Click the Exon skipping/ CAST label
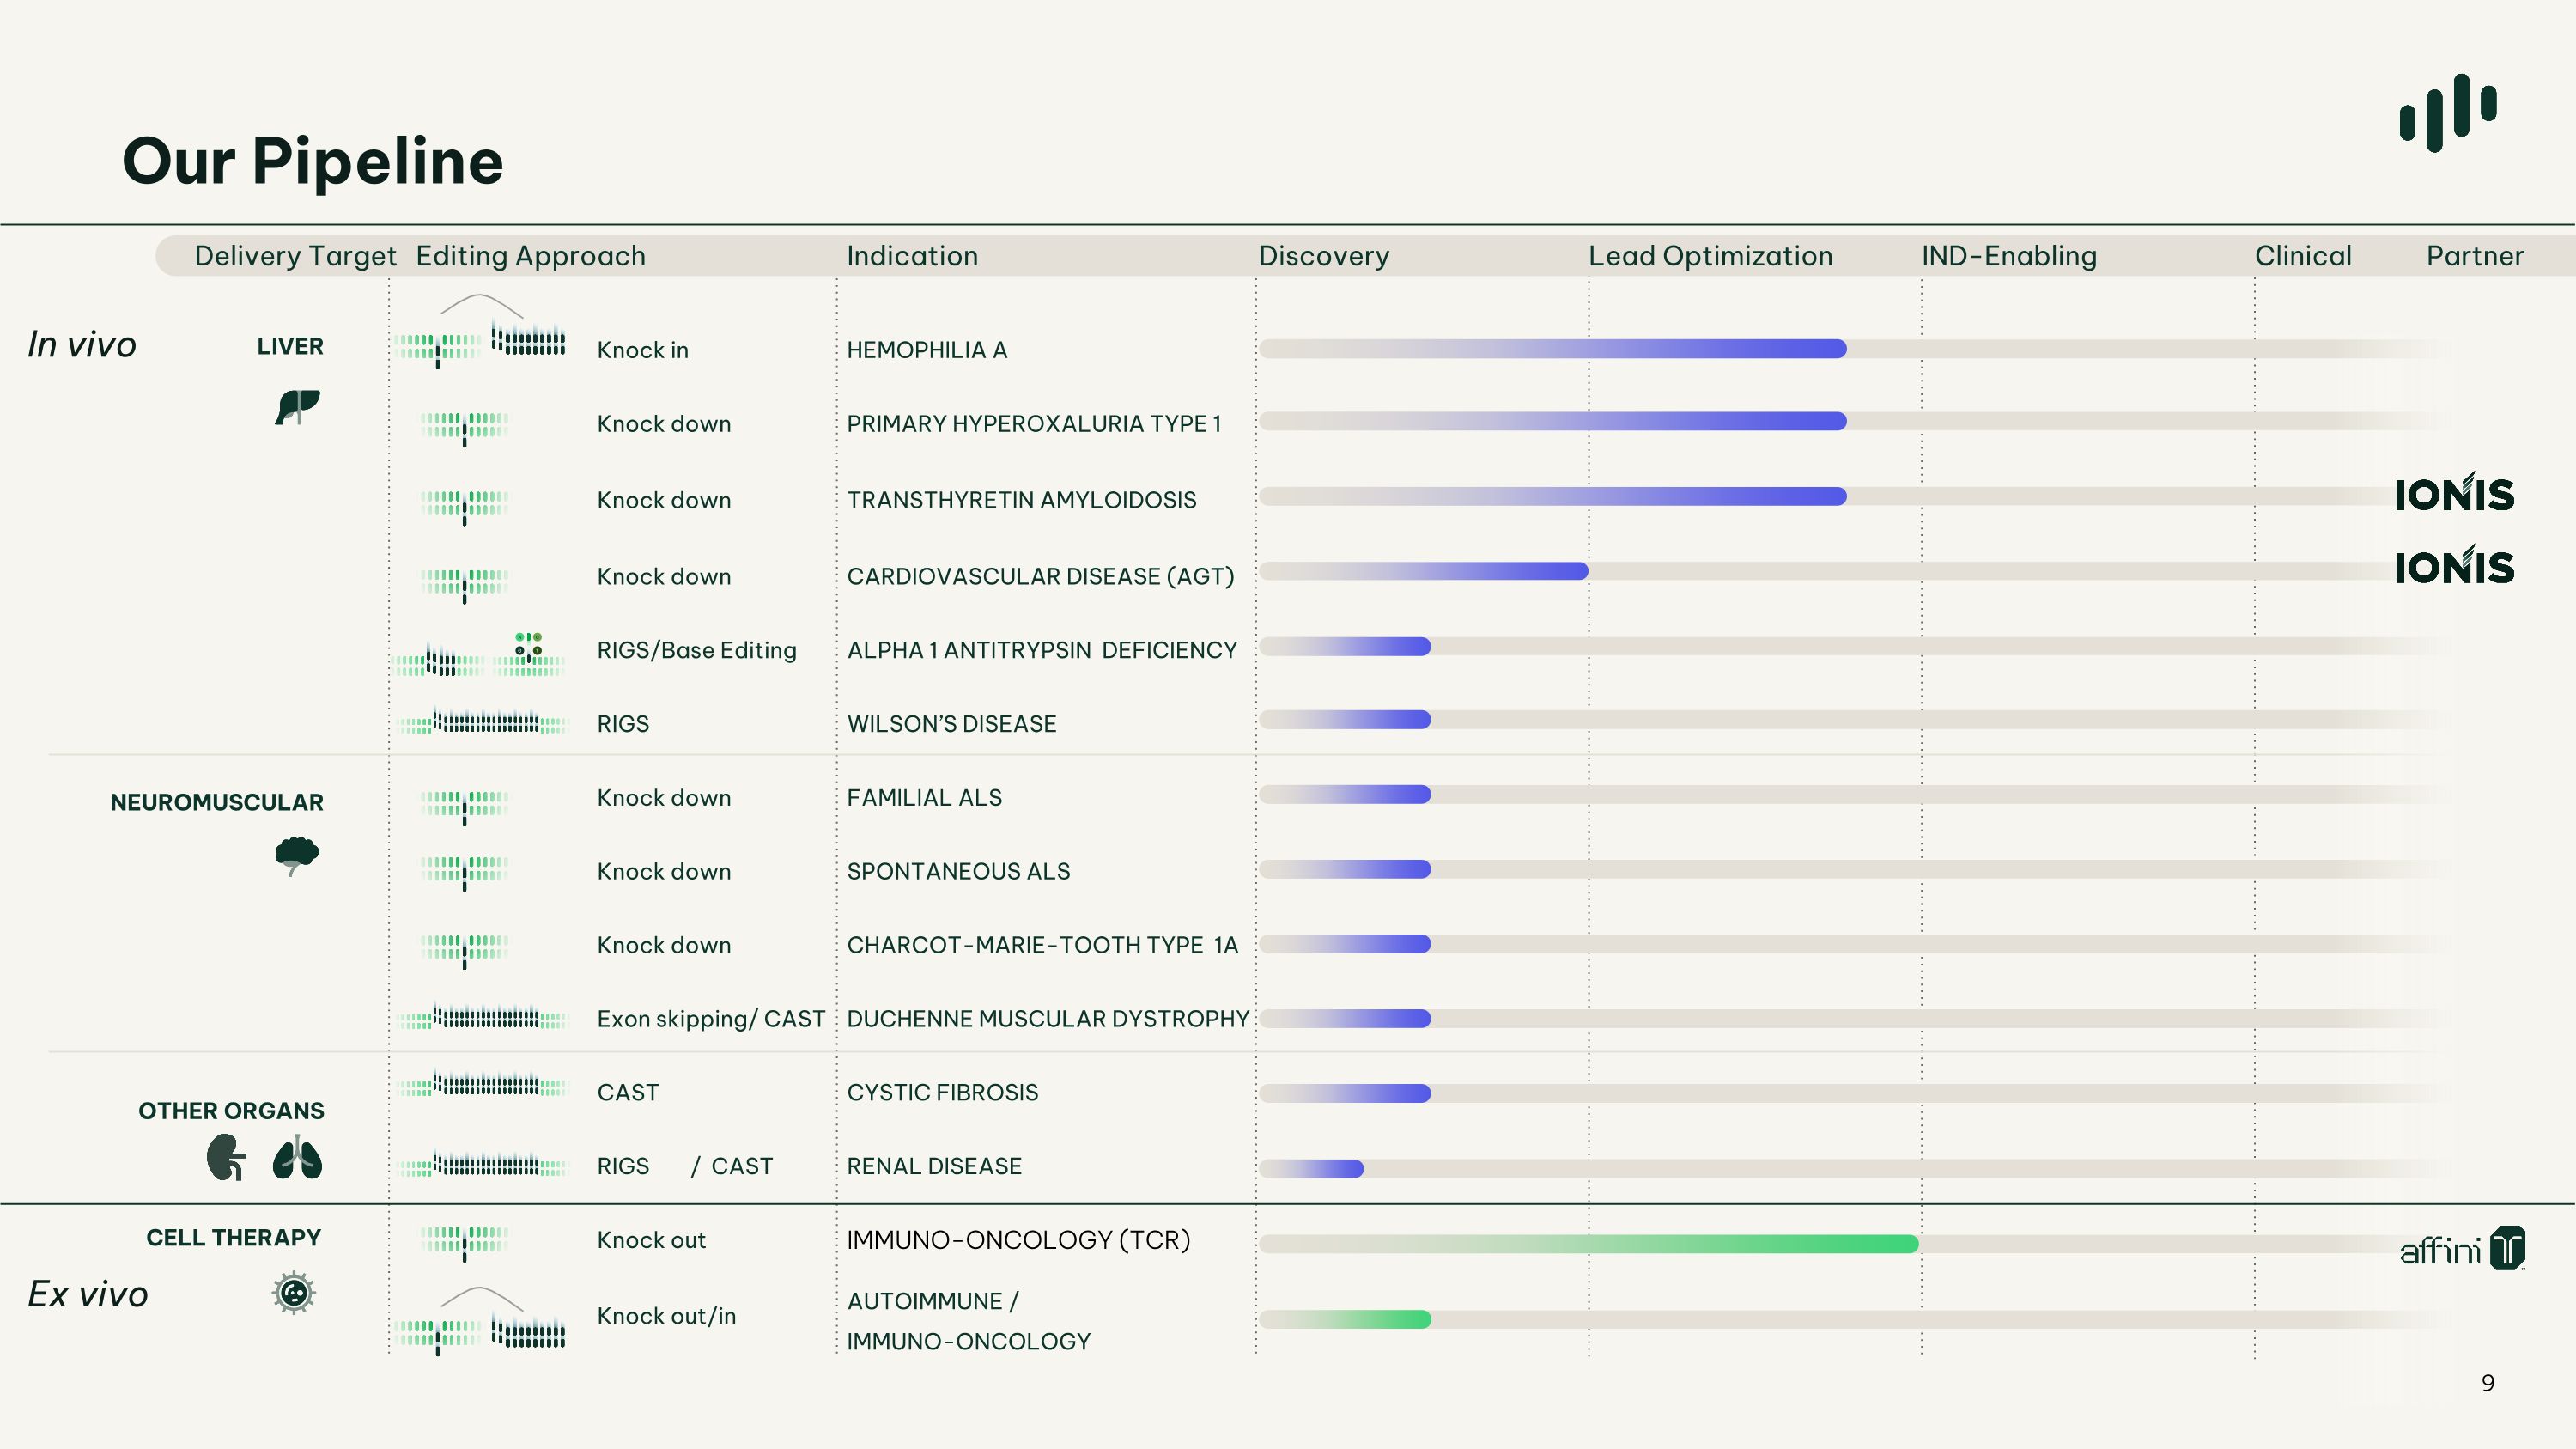The image size is (2576, 1449). click(x=711, y=1019)
